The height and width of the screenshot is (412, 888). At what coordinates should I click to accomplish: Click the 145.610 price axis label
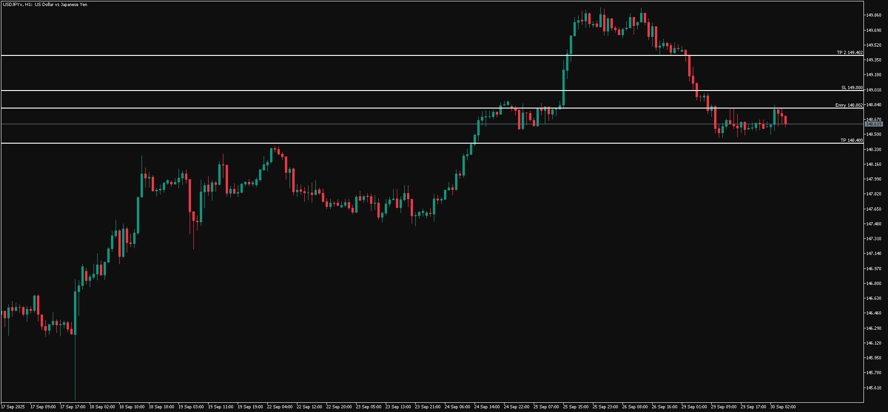coord(873,388)
